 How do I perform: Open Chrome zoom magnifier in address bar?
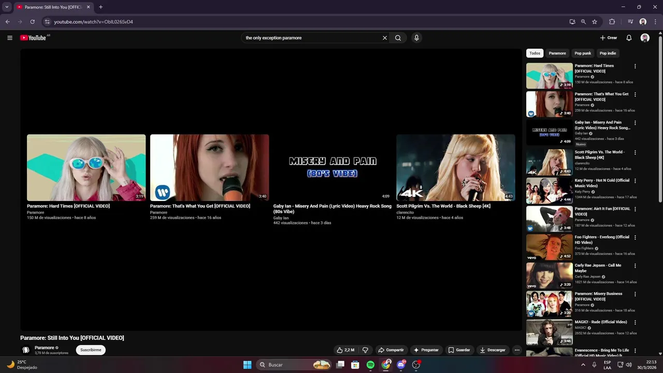(583, 22)
